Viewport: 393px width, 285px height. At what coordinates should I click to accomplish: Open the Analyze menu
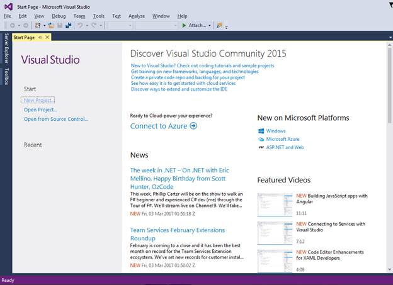137,16
